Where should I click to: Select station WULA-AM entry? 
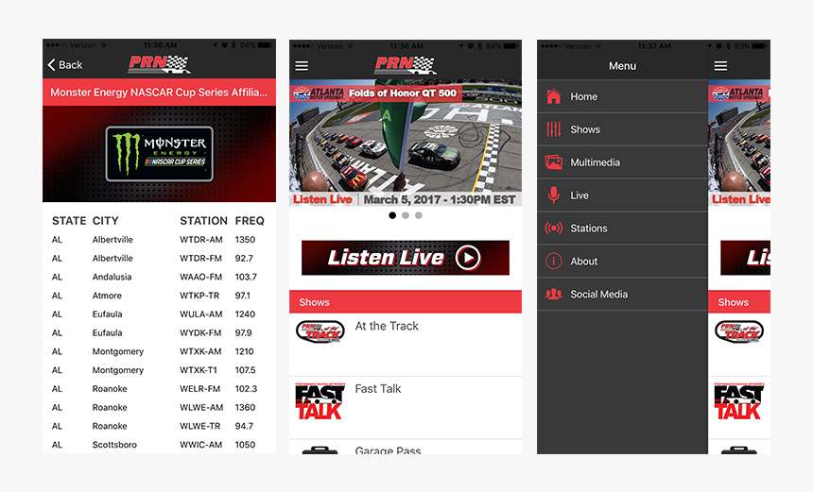(x=201, y=314)
